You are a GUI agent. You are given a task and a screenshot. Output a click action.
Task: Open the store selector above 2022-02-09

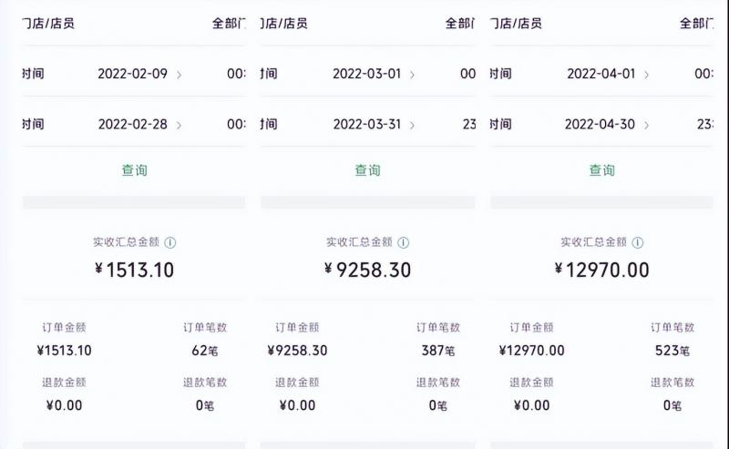(228, 24)
